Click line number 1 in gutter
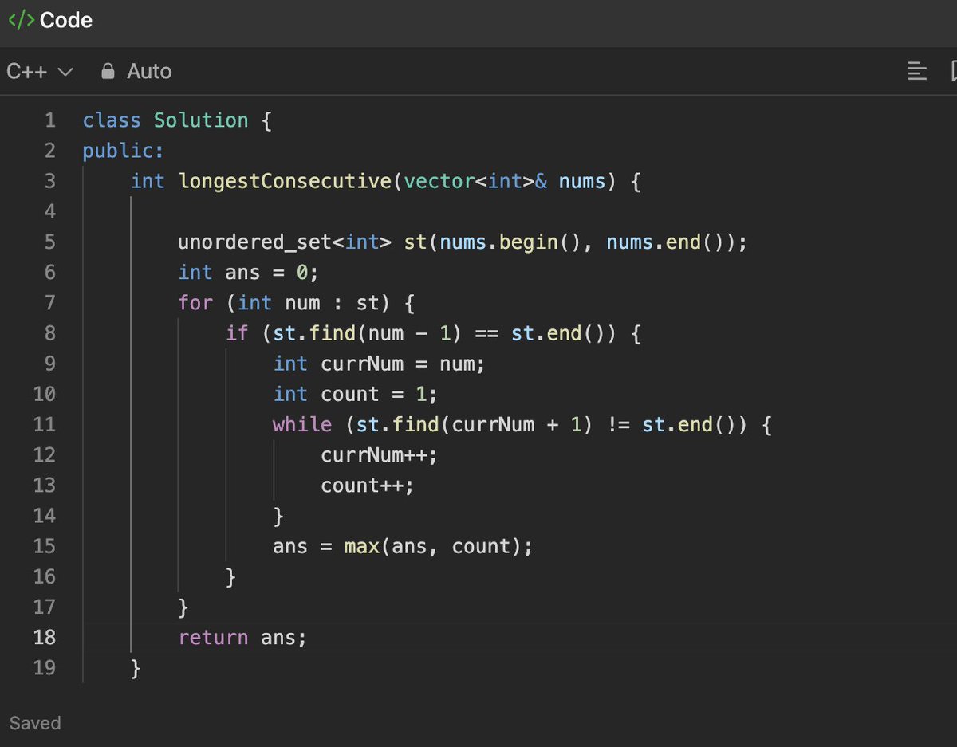Viewport: 957px width, 747px height. [50, 120]
